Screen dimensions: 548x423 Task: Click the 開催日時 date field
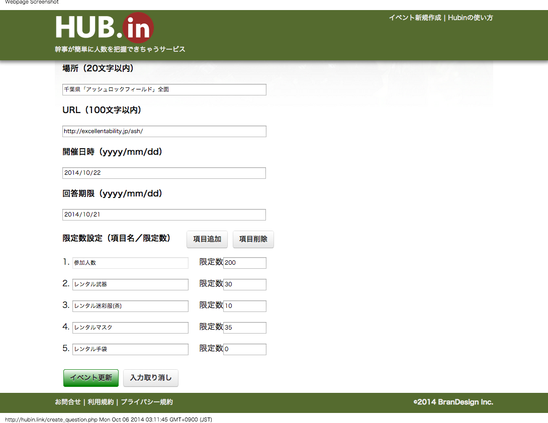164,173
